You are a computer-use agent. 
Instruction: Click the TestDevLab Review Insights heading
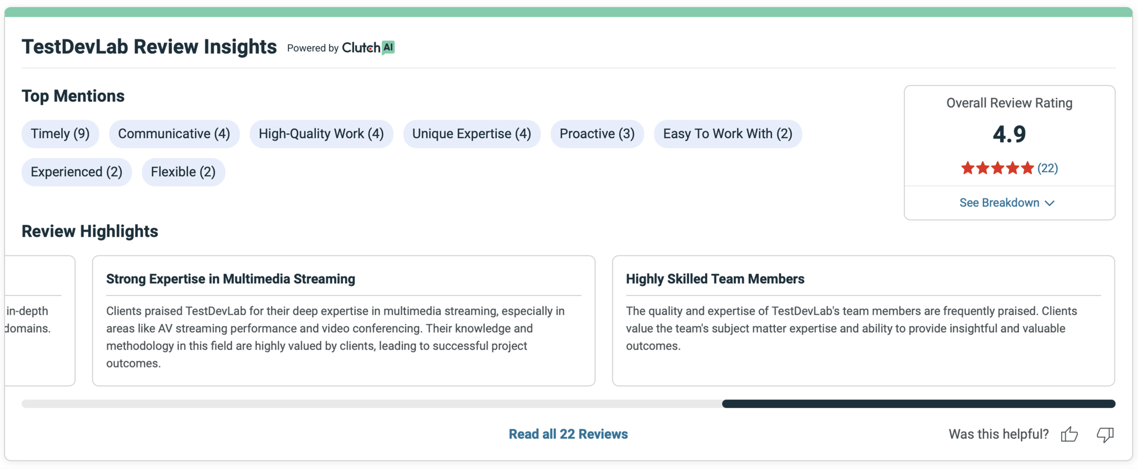click(149, 47)
